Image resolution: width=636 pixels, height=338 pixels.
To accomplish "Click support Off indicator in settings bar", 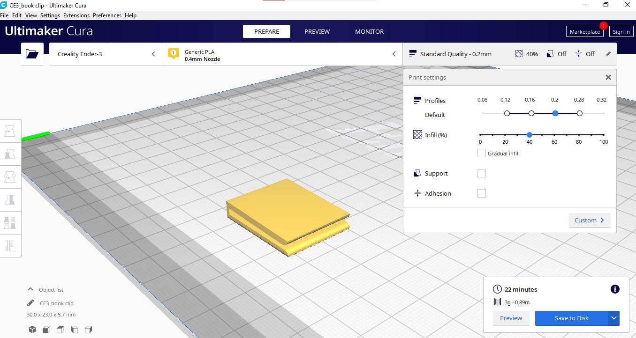I will tap(557, 54).
